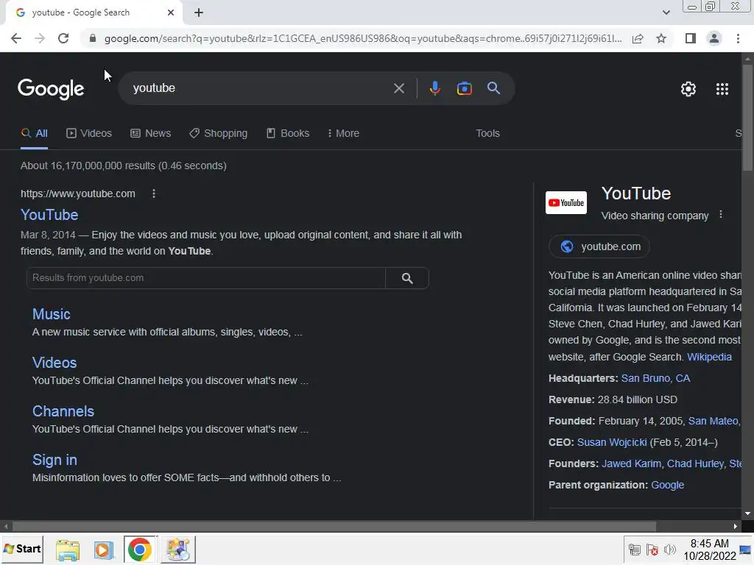Open a new browser tab
This screenshot has width=754, height=565.
(199, 13)
